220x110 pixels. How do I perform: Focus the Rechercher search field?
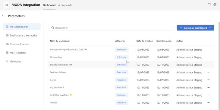(x=112, y=28)
